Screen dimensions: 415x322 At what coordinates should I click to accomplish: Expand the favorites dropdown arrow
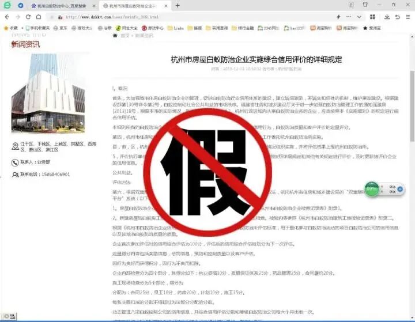pyautogui.click(x=22, y=28)
